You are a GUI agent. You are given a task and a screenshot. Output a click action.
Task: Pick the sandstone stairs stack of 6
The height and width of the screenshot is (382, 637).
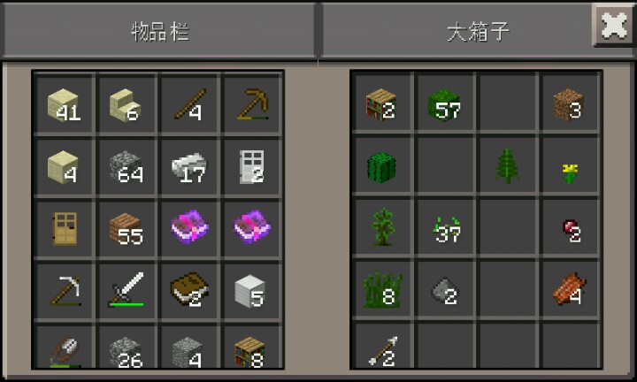pyautogui.click(x=127, y=104)
